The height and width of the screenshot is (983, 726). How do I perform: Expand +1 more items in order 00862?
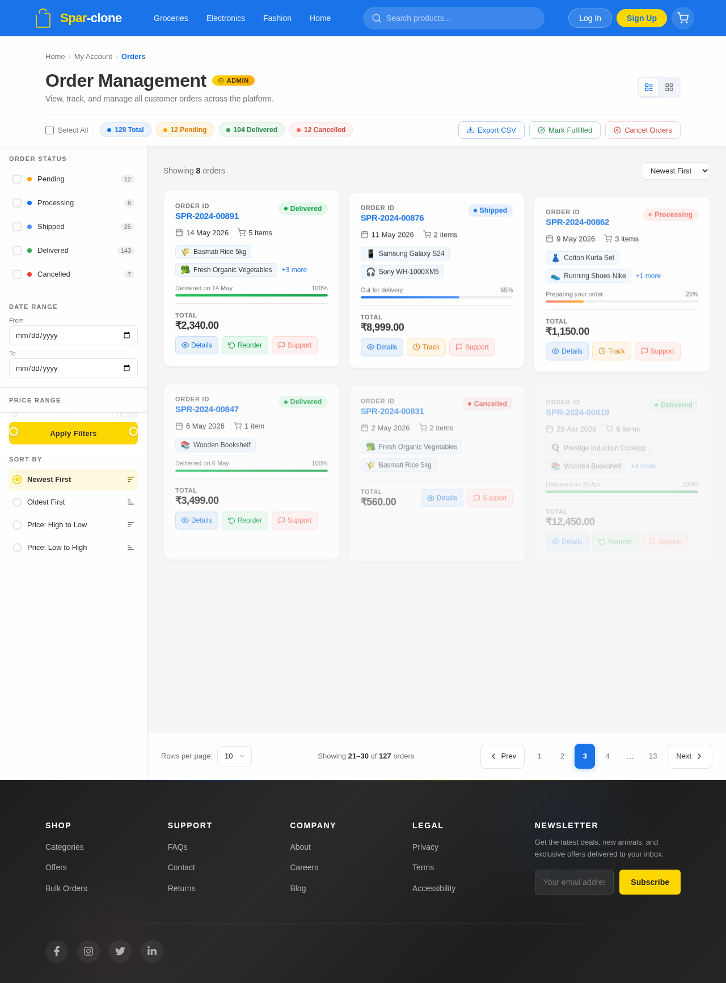648,276
